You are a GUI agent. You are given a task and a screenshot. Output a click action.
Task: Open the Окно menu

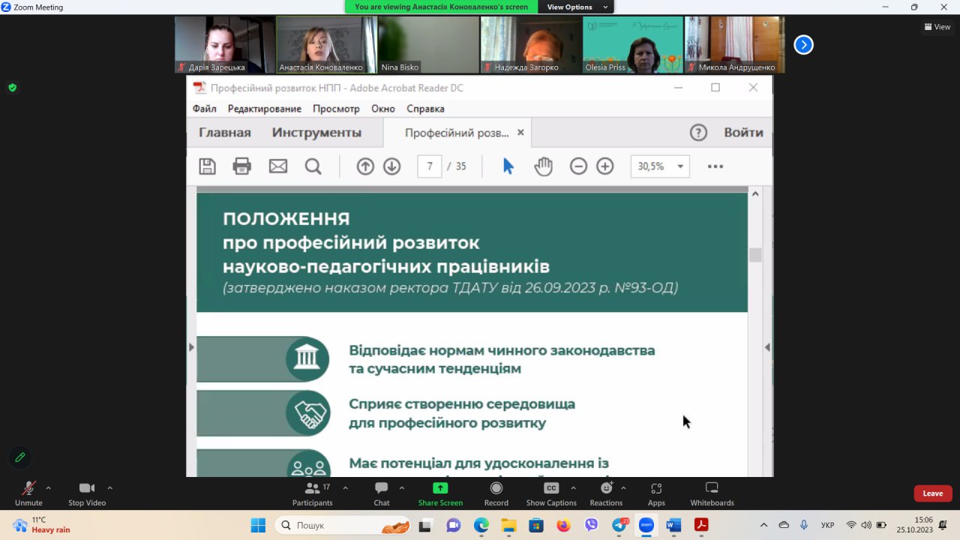pos(383,109)
